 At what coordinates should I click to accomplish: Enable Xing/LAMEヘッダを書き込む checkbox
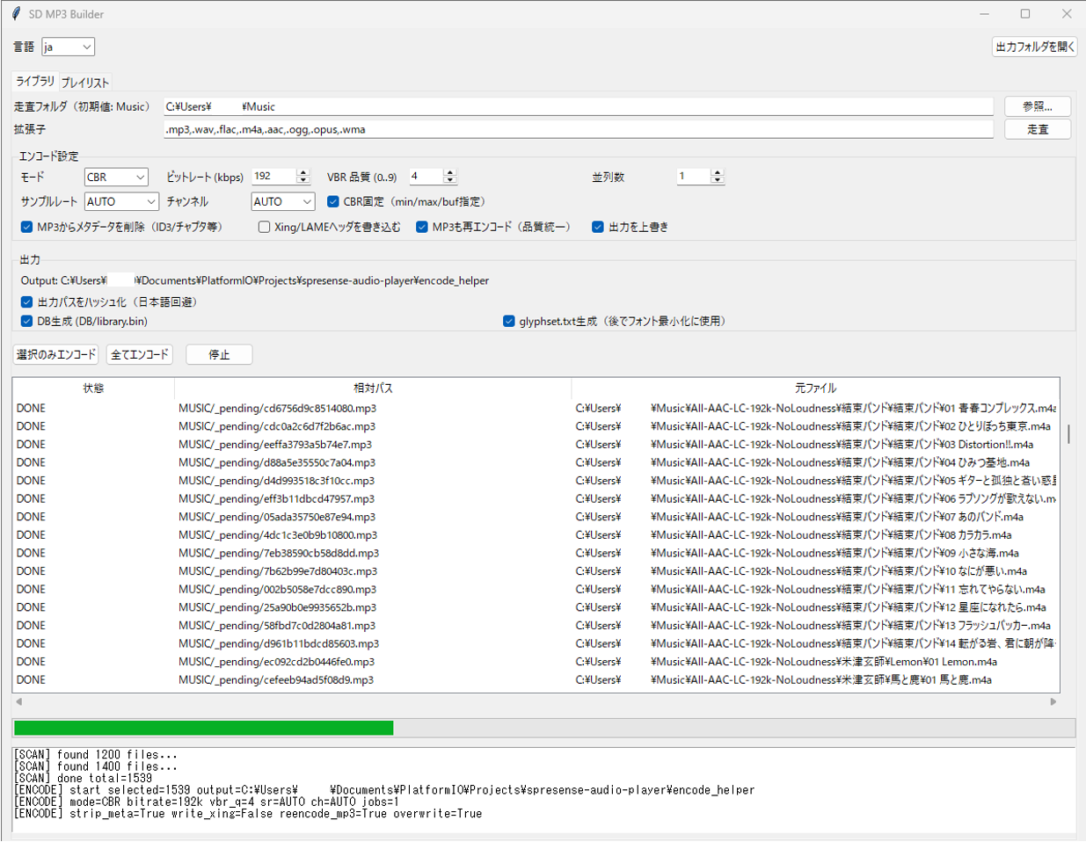264,227
